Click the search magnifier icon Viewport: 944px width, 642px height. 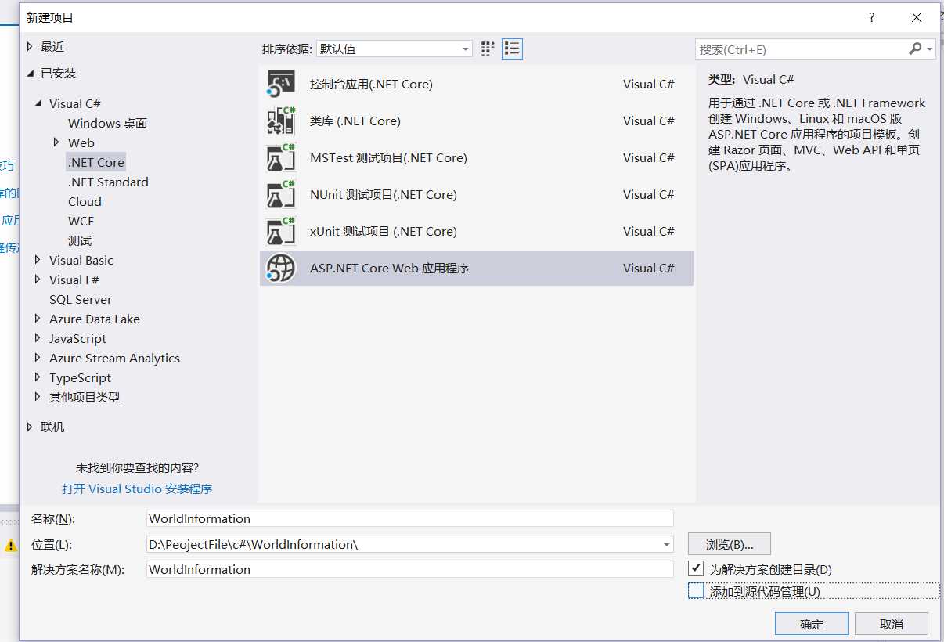[915, 49]
